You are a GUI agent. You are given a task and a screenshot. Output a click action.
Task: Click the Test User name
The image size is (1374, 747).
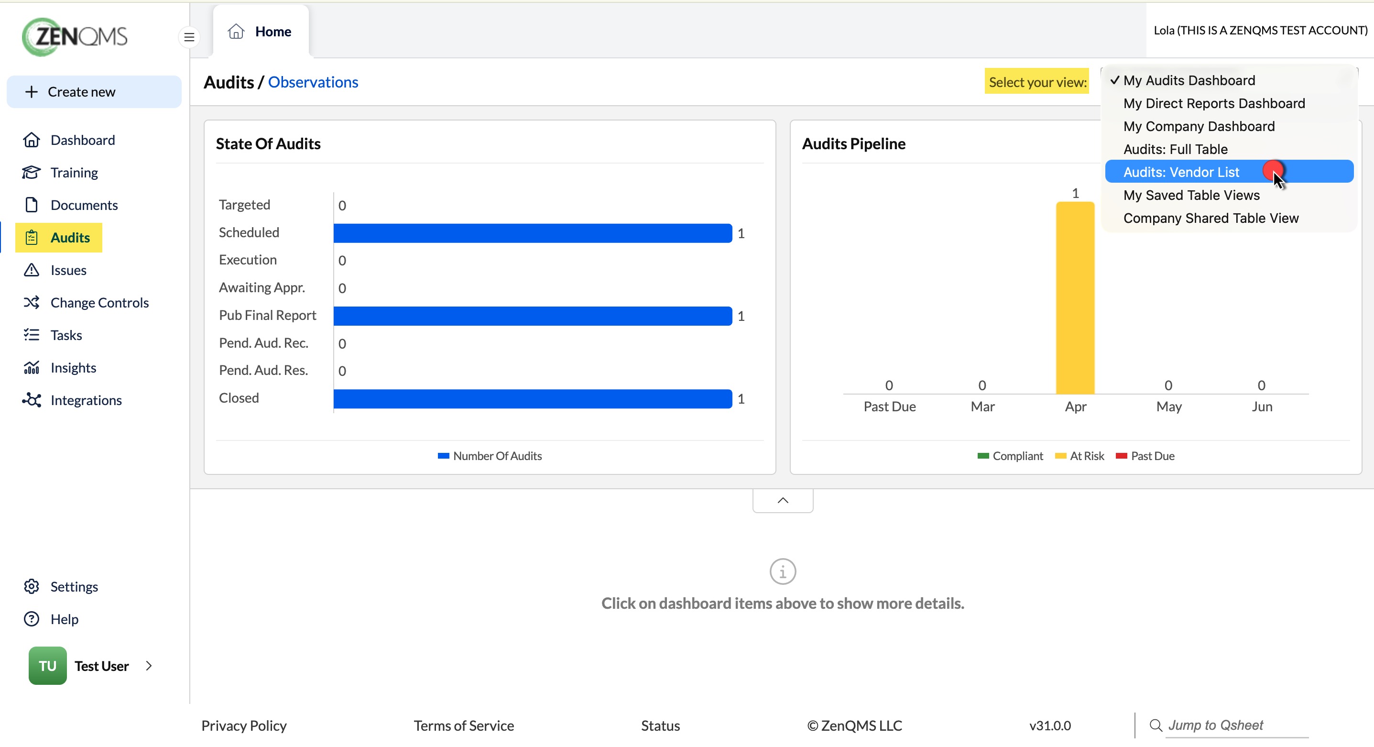coord(101,666)
